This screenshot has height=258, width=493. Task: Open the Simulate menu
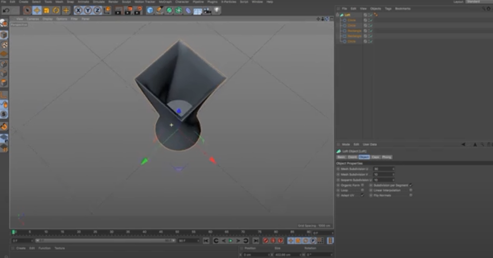pos(99,2)
